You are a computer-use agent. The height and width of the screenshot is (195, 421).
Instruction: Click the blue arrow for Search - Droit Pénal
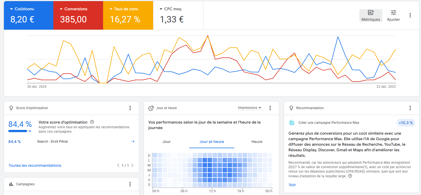pyautogui.click(x=133, y=141)
